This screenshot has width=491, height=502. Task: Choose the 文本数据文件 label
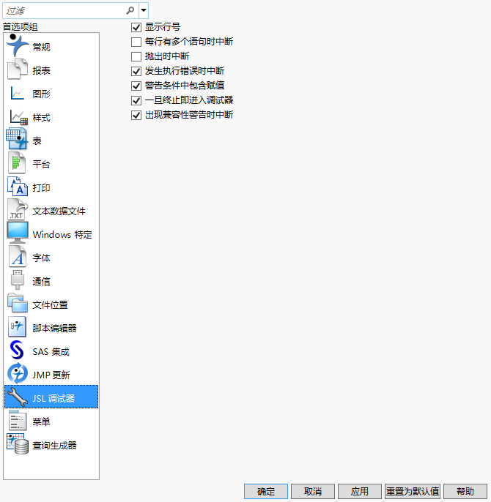coord(59,211)
